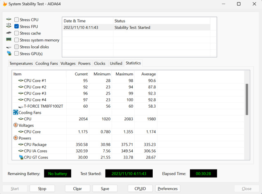Screen dimensions: 262x194
Task: Click the Average column header
Action: pos(146,74)
